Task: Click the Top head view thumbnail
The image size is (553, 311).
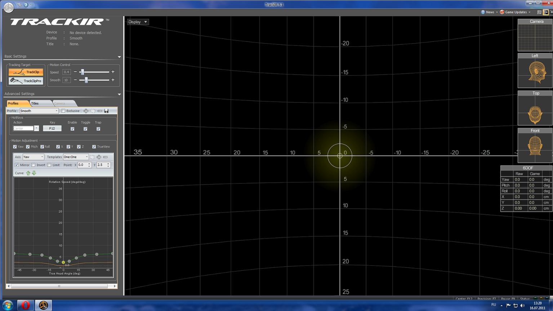Action: (x=535, y=108)
